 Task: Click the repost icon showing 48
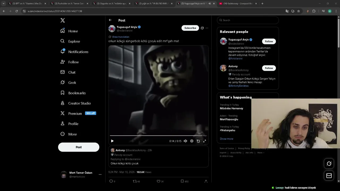[135, 181]
